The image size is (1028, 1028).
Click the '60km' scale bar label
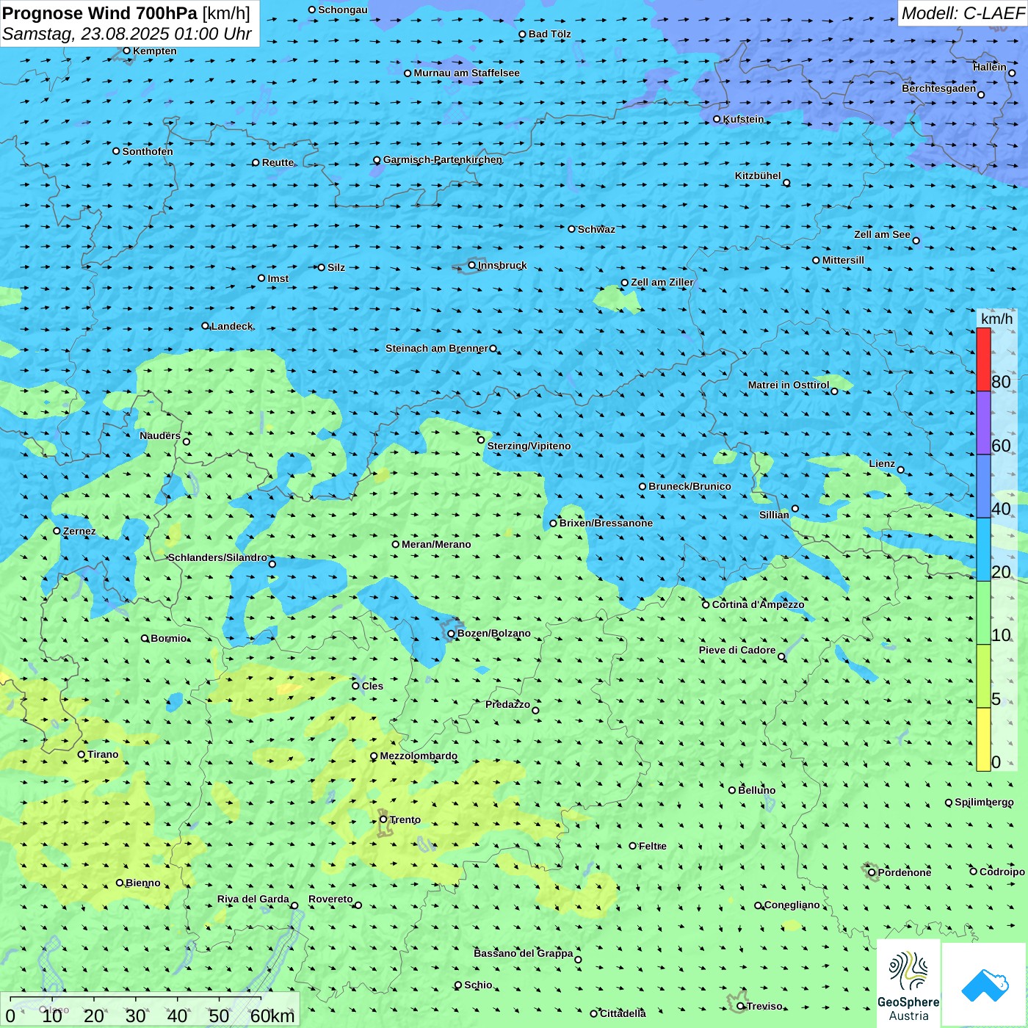pos(272,1016)
